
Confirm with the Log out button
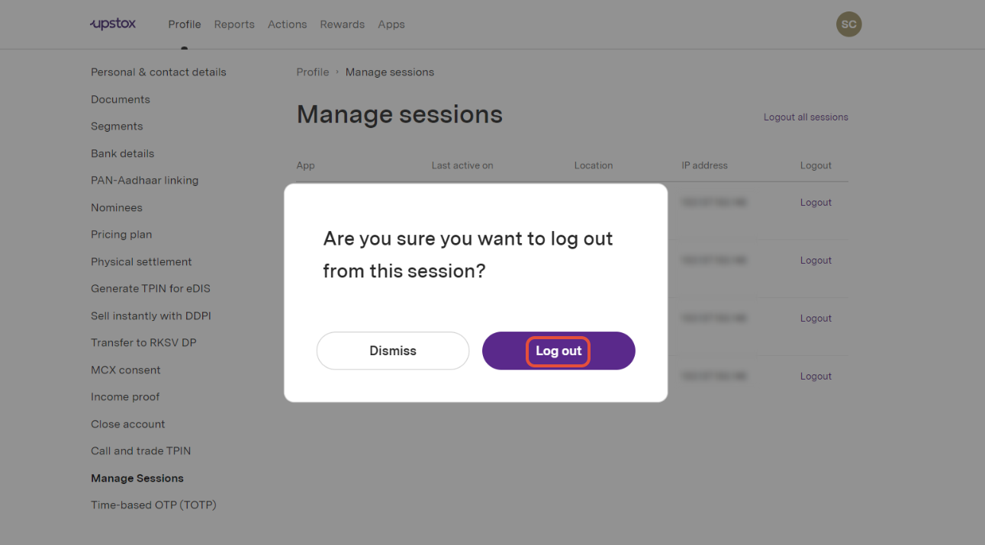click(x=558, y=351)
